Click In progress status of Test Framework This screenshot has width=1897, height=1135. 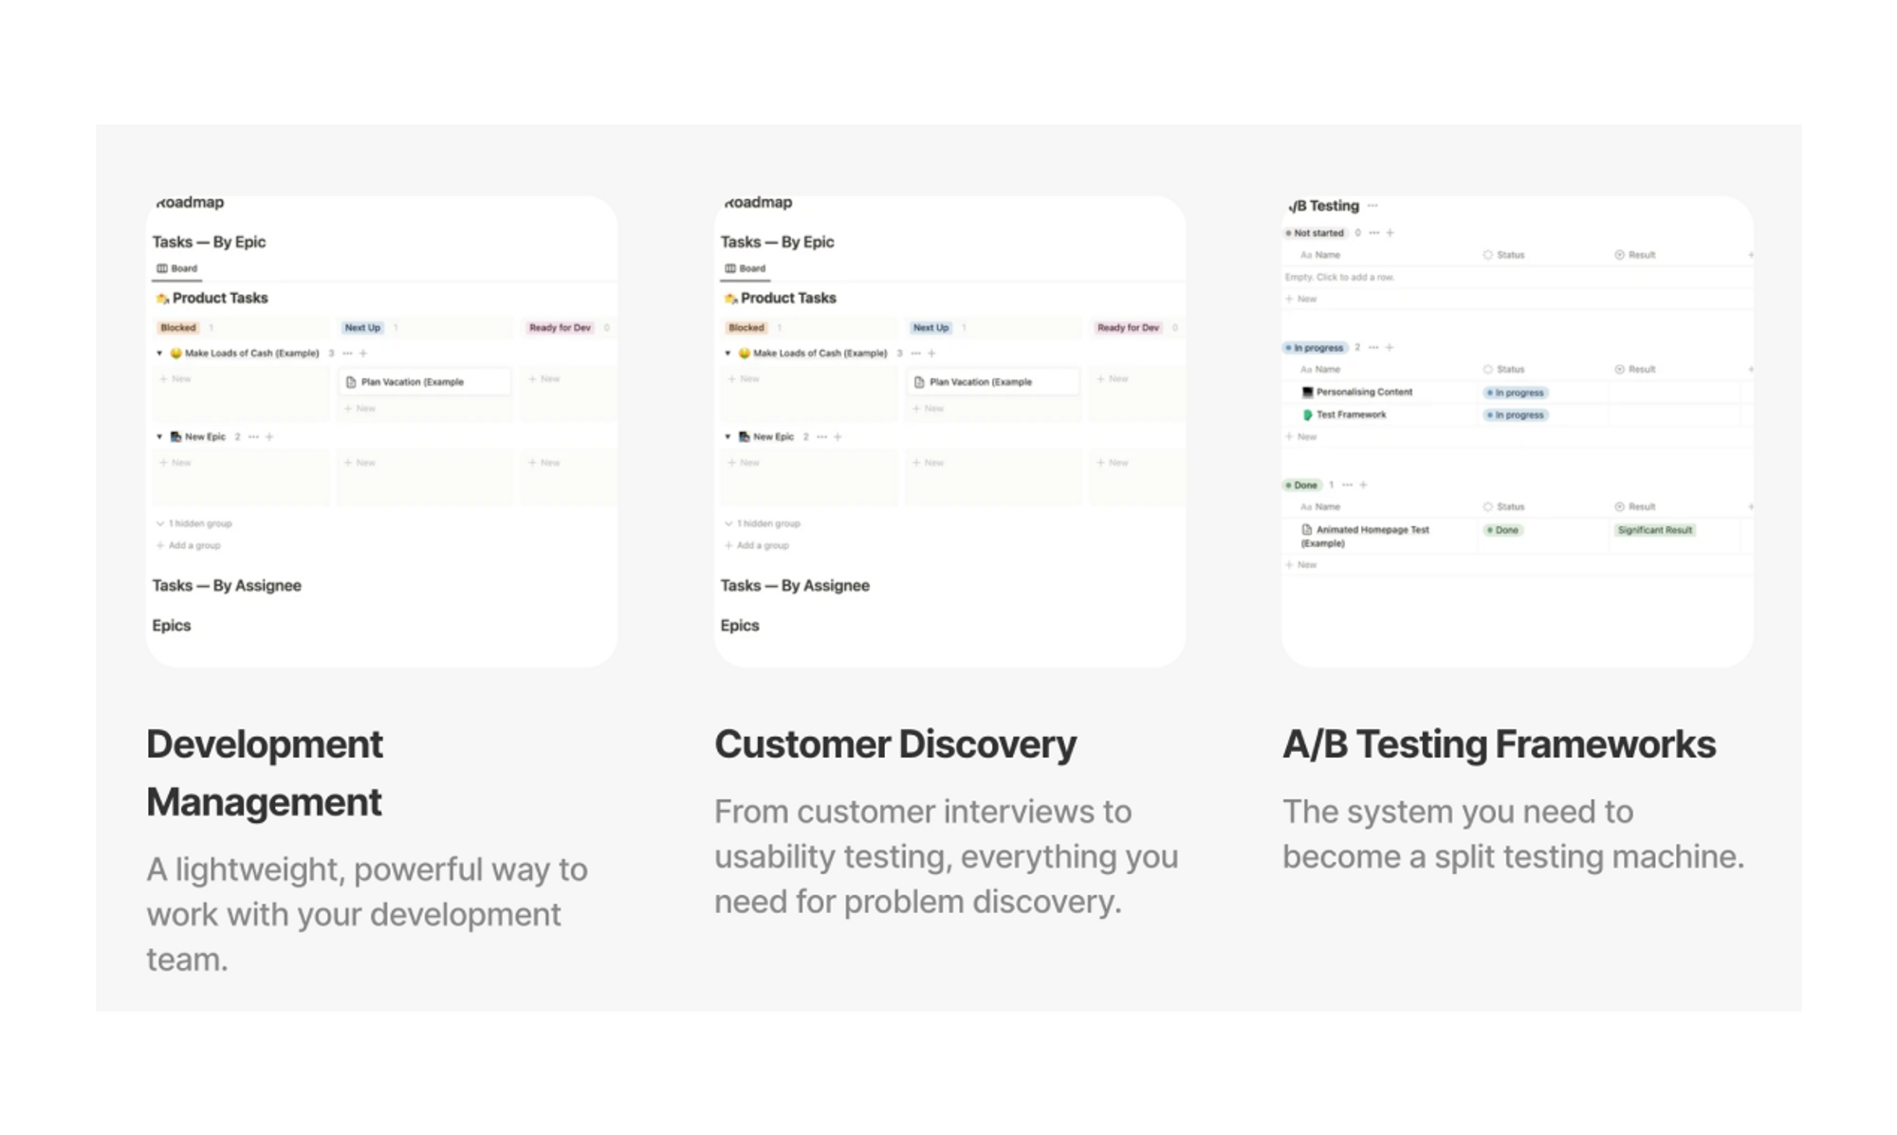1516,415
